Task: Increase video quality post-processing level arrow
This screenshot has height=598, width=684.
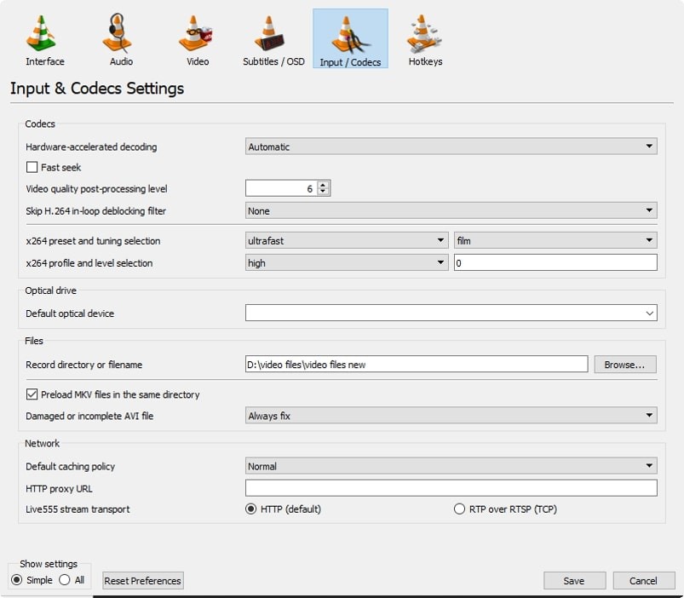Action: tap(323, 185)
